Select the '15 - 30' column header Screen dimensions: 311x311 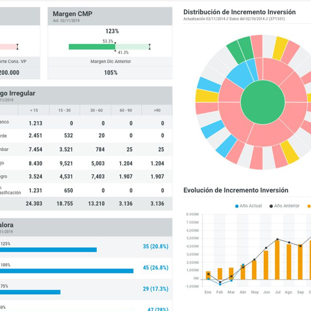[64, 111]
